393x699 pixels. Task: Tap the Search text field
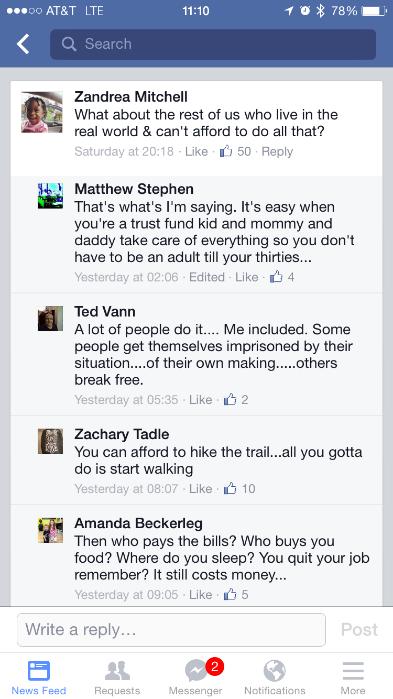(220, 44)
